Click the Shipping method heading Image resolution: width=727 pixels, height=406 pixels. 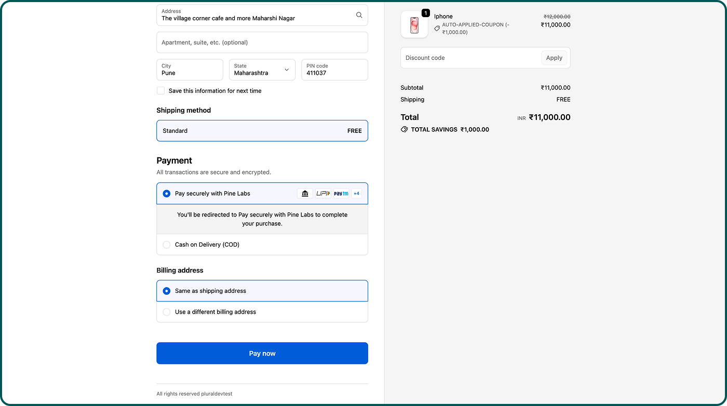184,110
